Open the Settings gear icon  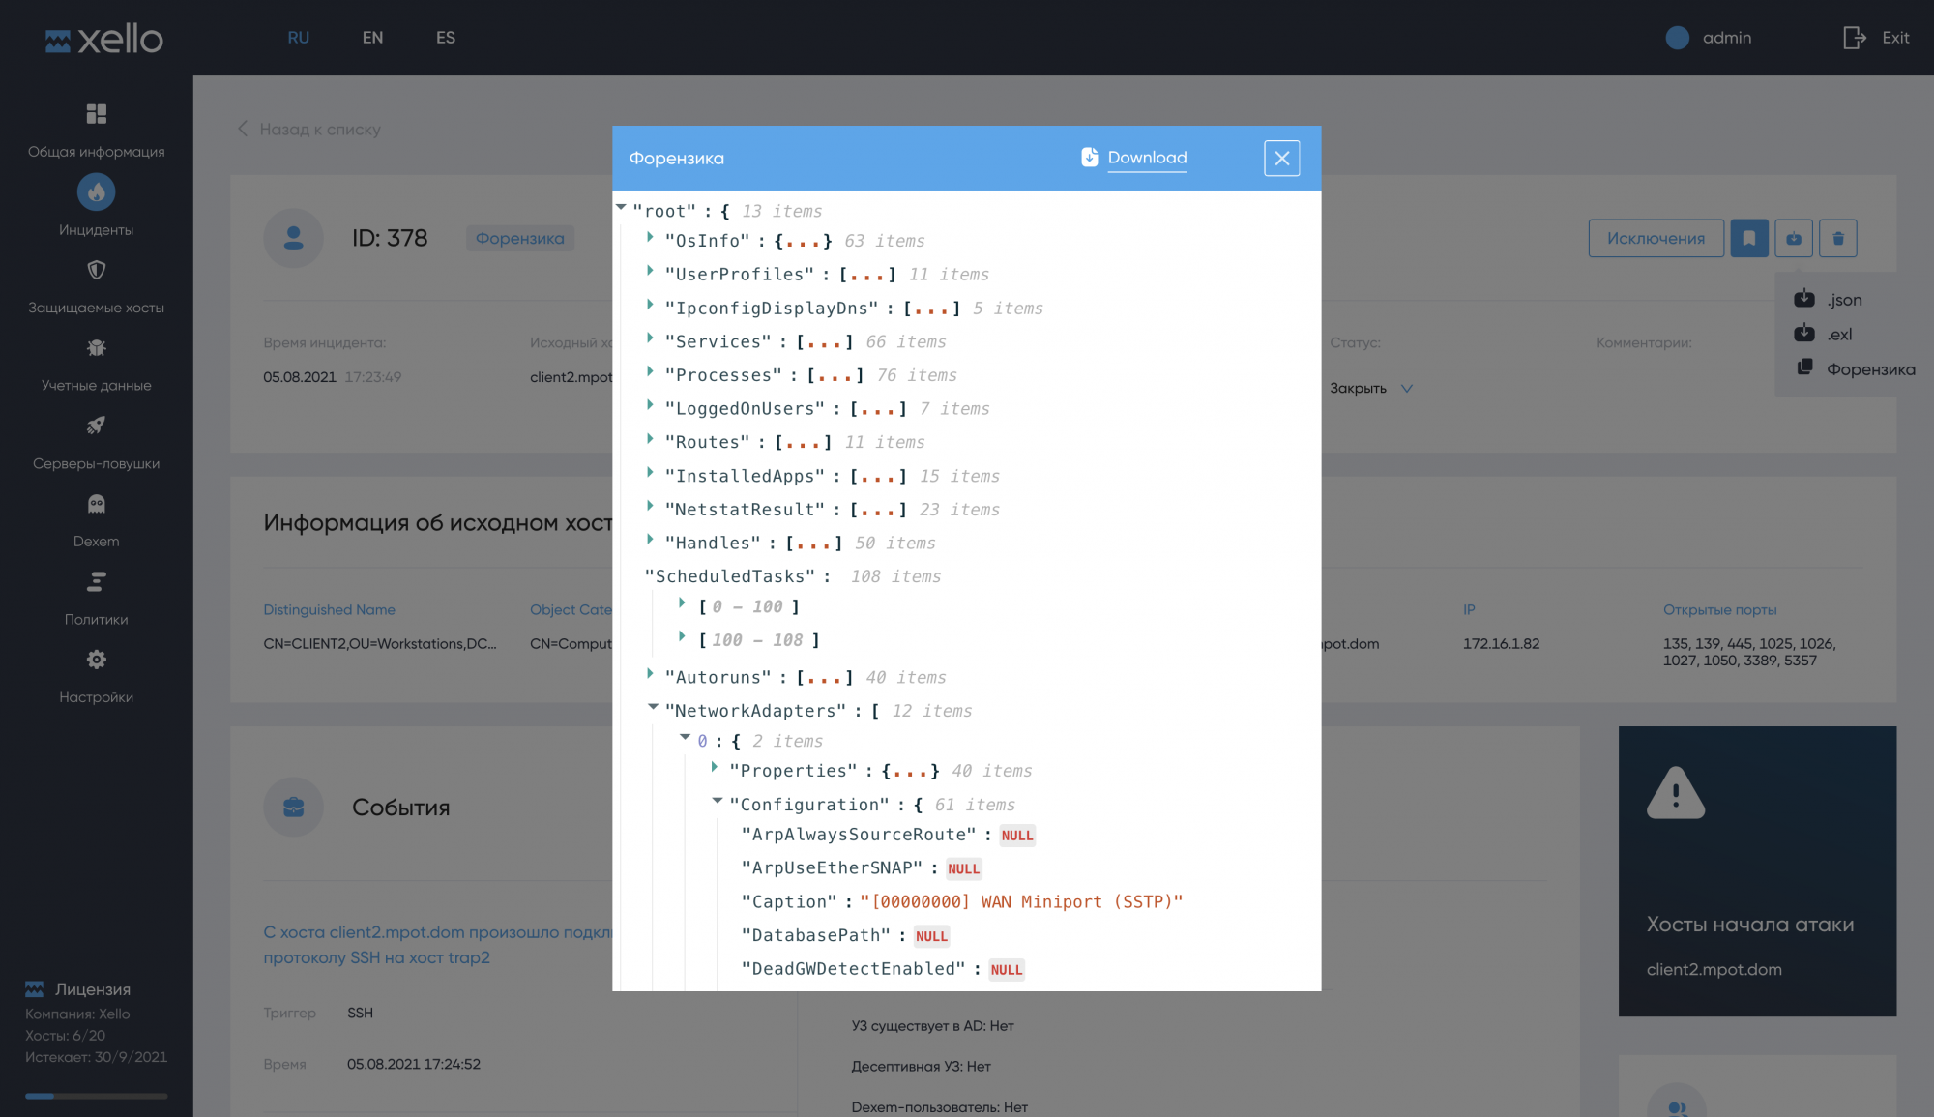coord(96,660)
